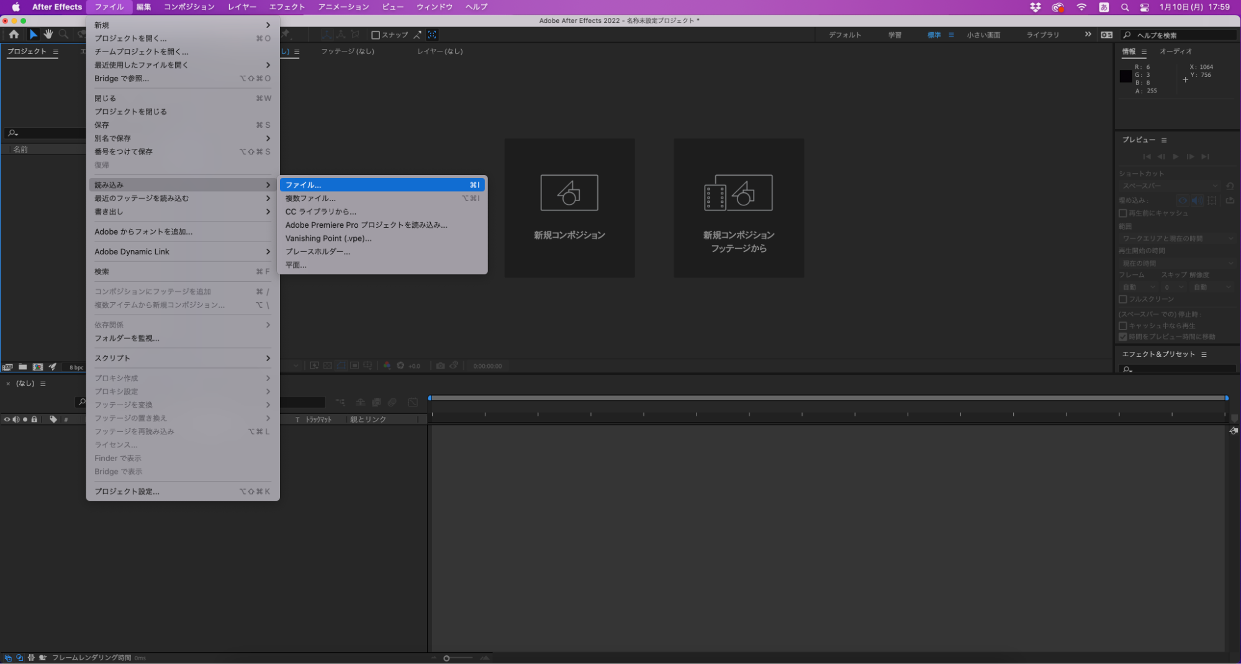Select the Selection (arrow) tool
This screenshot has width=1241, height=664.
(34, 35)
